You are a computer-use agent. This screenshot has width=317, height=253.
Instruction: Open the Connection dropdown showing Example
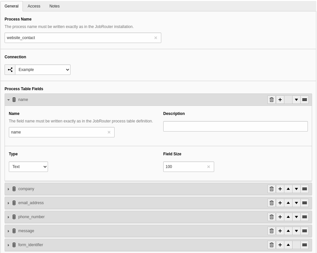click(43, 70)
